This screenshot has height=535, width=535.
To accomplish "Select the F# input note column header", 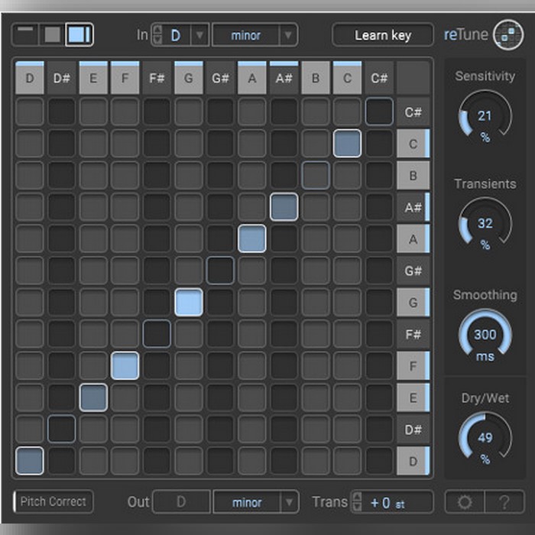I will pyautogui.click(x=157, y=79).
